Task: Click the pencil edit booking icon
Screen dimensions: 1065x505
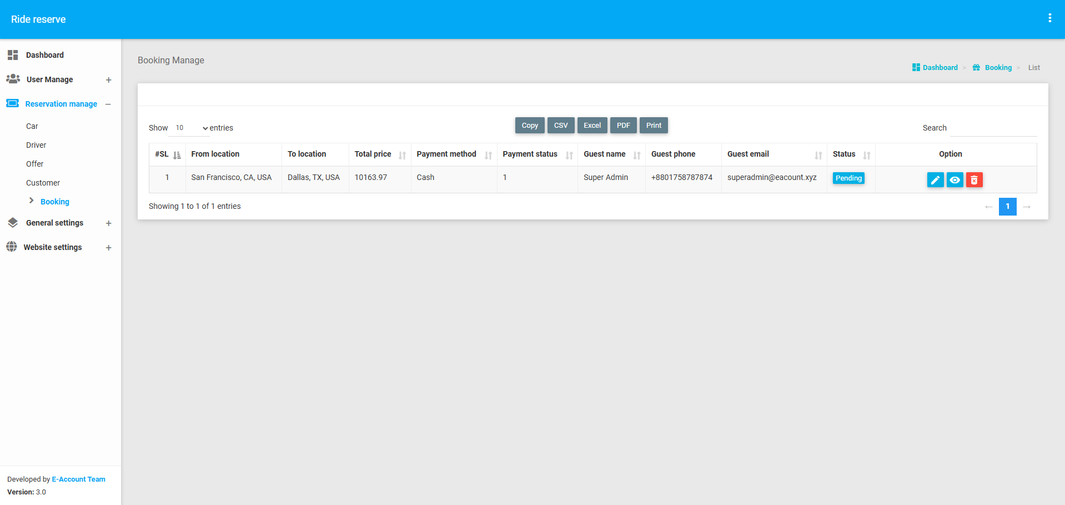Action: coord(935,180)
